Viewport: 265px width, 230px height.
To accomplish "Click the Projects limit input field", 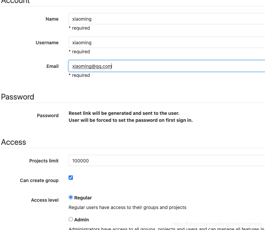I will pos(167,160).
